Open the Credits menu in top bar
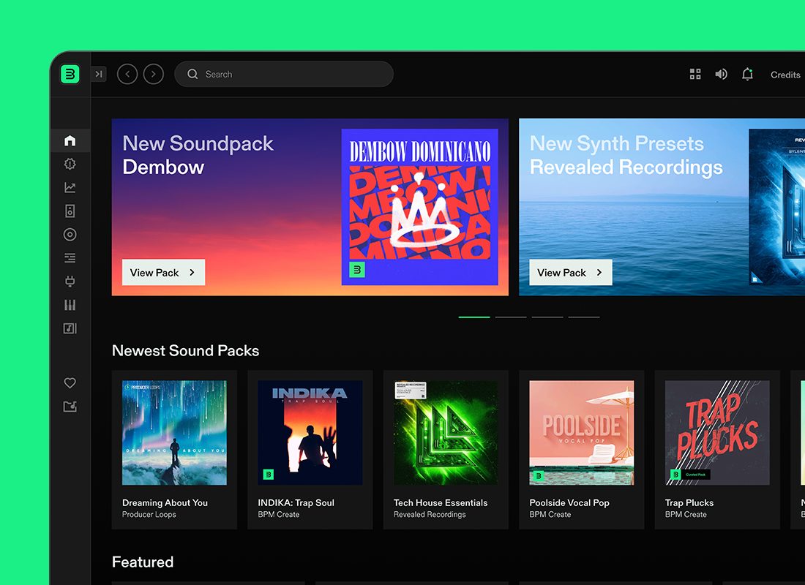 coord(785,75)
